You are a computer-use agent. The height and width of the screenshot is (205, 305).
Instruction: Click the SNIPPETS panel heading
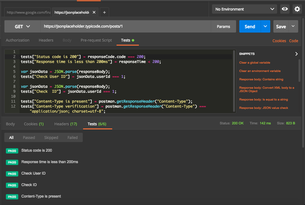click(247, 54)
